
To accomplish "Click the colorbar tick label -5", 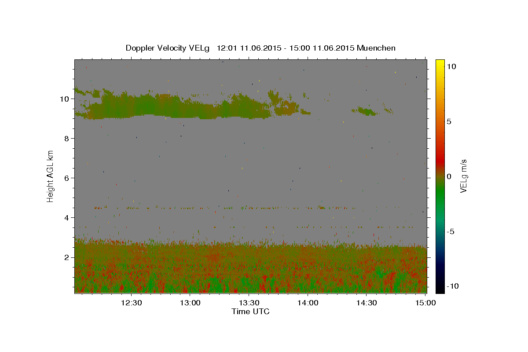I will (450, 231).
